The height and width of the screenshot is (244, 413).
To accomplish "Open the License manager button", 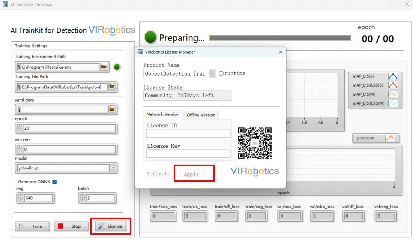I will pos(111,226).
